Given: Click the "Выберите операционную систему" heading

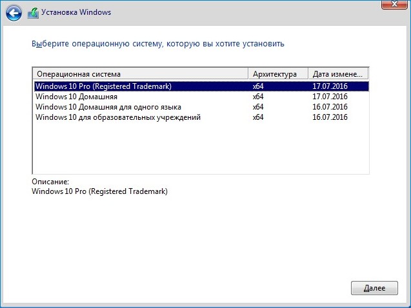Looking at the screenshot, I should [158, 44].
